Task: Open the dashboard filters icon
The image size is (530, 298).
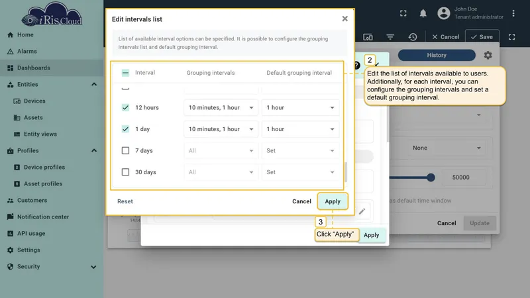Action: 390,37
